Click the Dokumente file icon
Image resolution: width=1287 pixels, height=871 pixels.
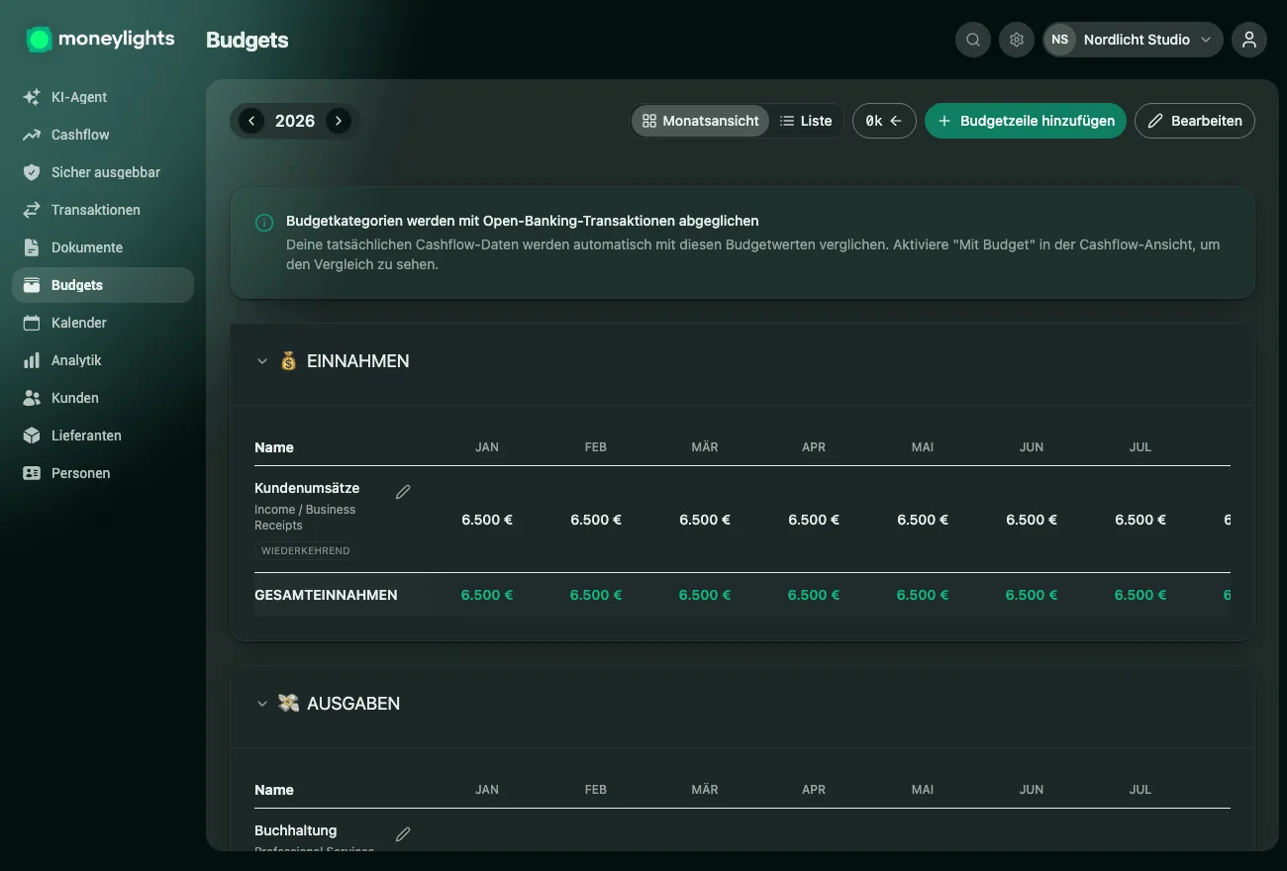click(32, 247)
